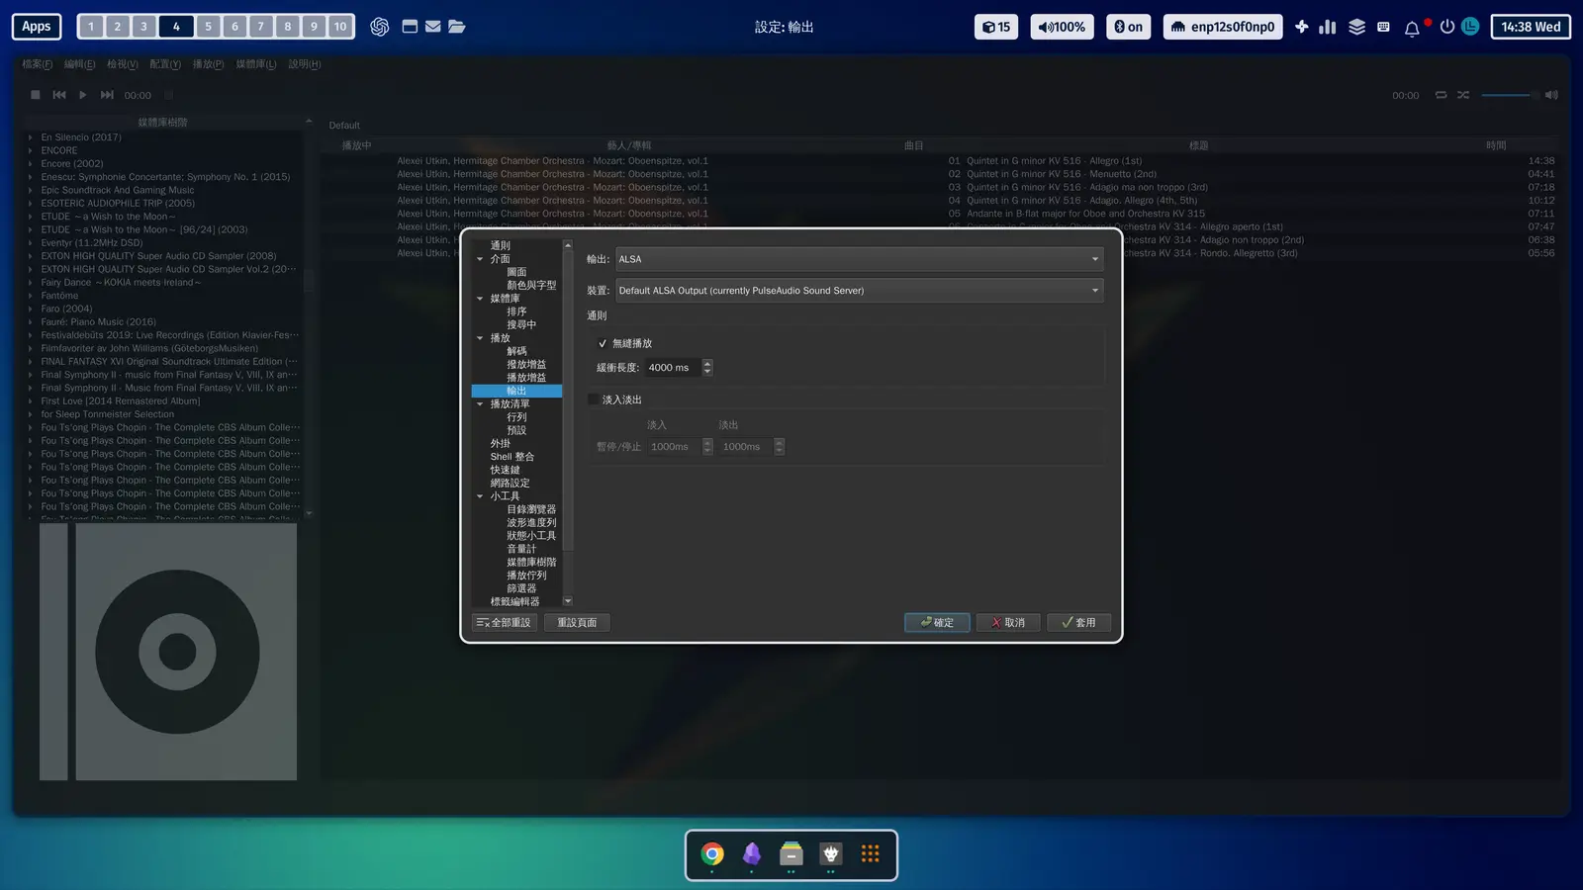Image resolution: width=1583 pixels, height=890 pixels.
Task: Toggle the Bluetooth on indicator
Action: point(1128,27)
